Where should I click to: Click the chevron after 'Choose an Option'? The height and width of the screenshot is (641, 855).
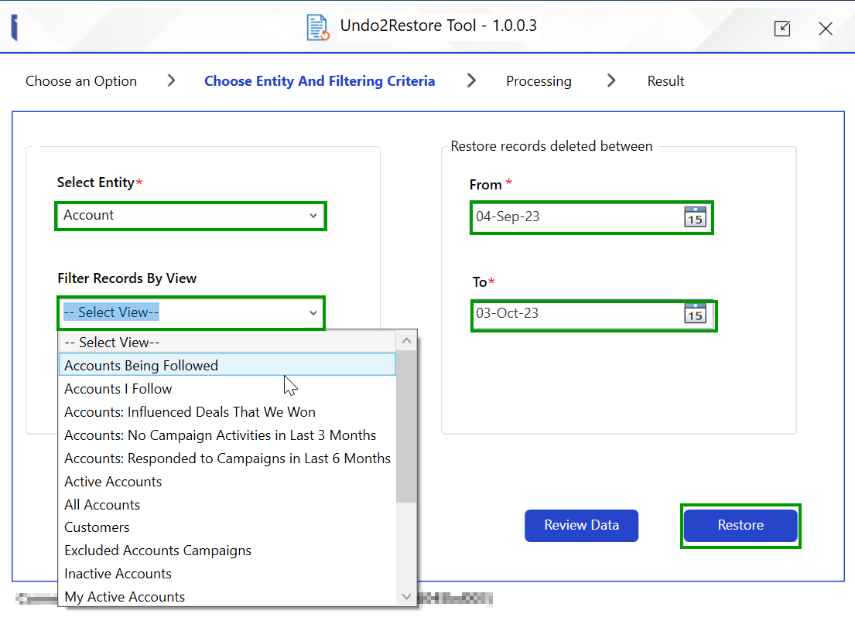[x=171, y=80]
